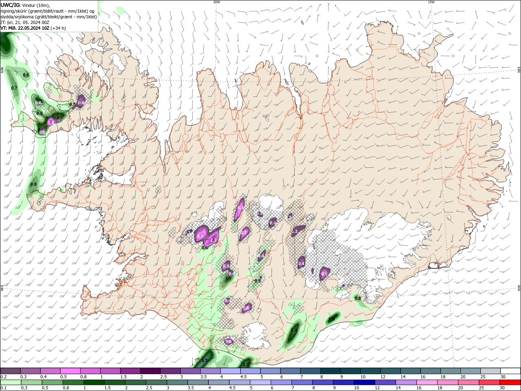Image resolution: width=521 pixels, height=391 pixels.
Task: Click the 'UWC/IG: Vindur (10m),' title line
Action: [26, 5]
